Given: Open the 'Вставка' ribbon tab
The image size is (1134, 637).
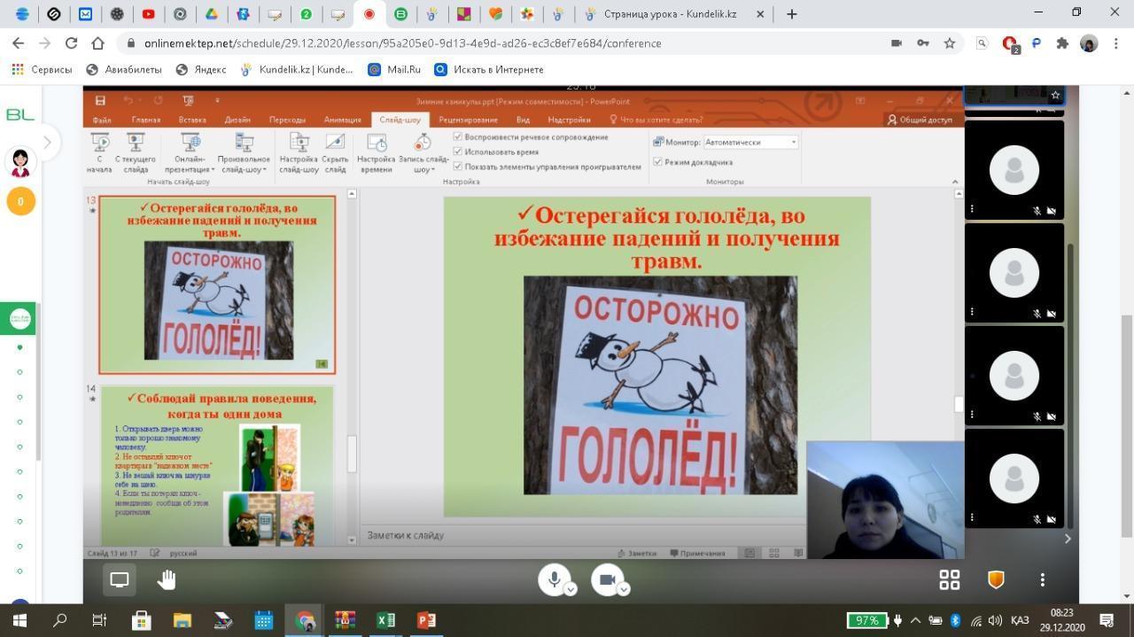Looking at the screenshot, I should coord(191,120).
